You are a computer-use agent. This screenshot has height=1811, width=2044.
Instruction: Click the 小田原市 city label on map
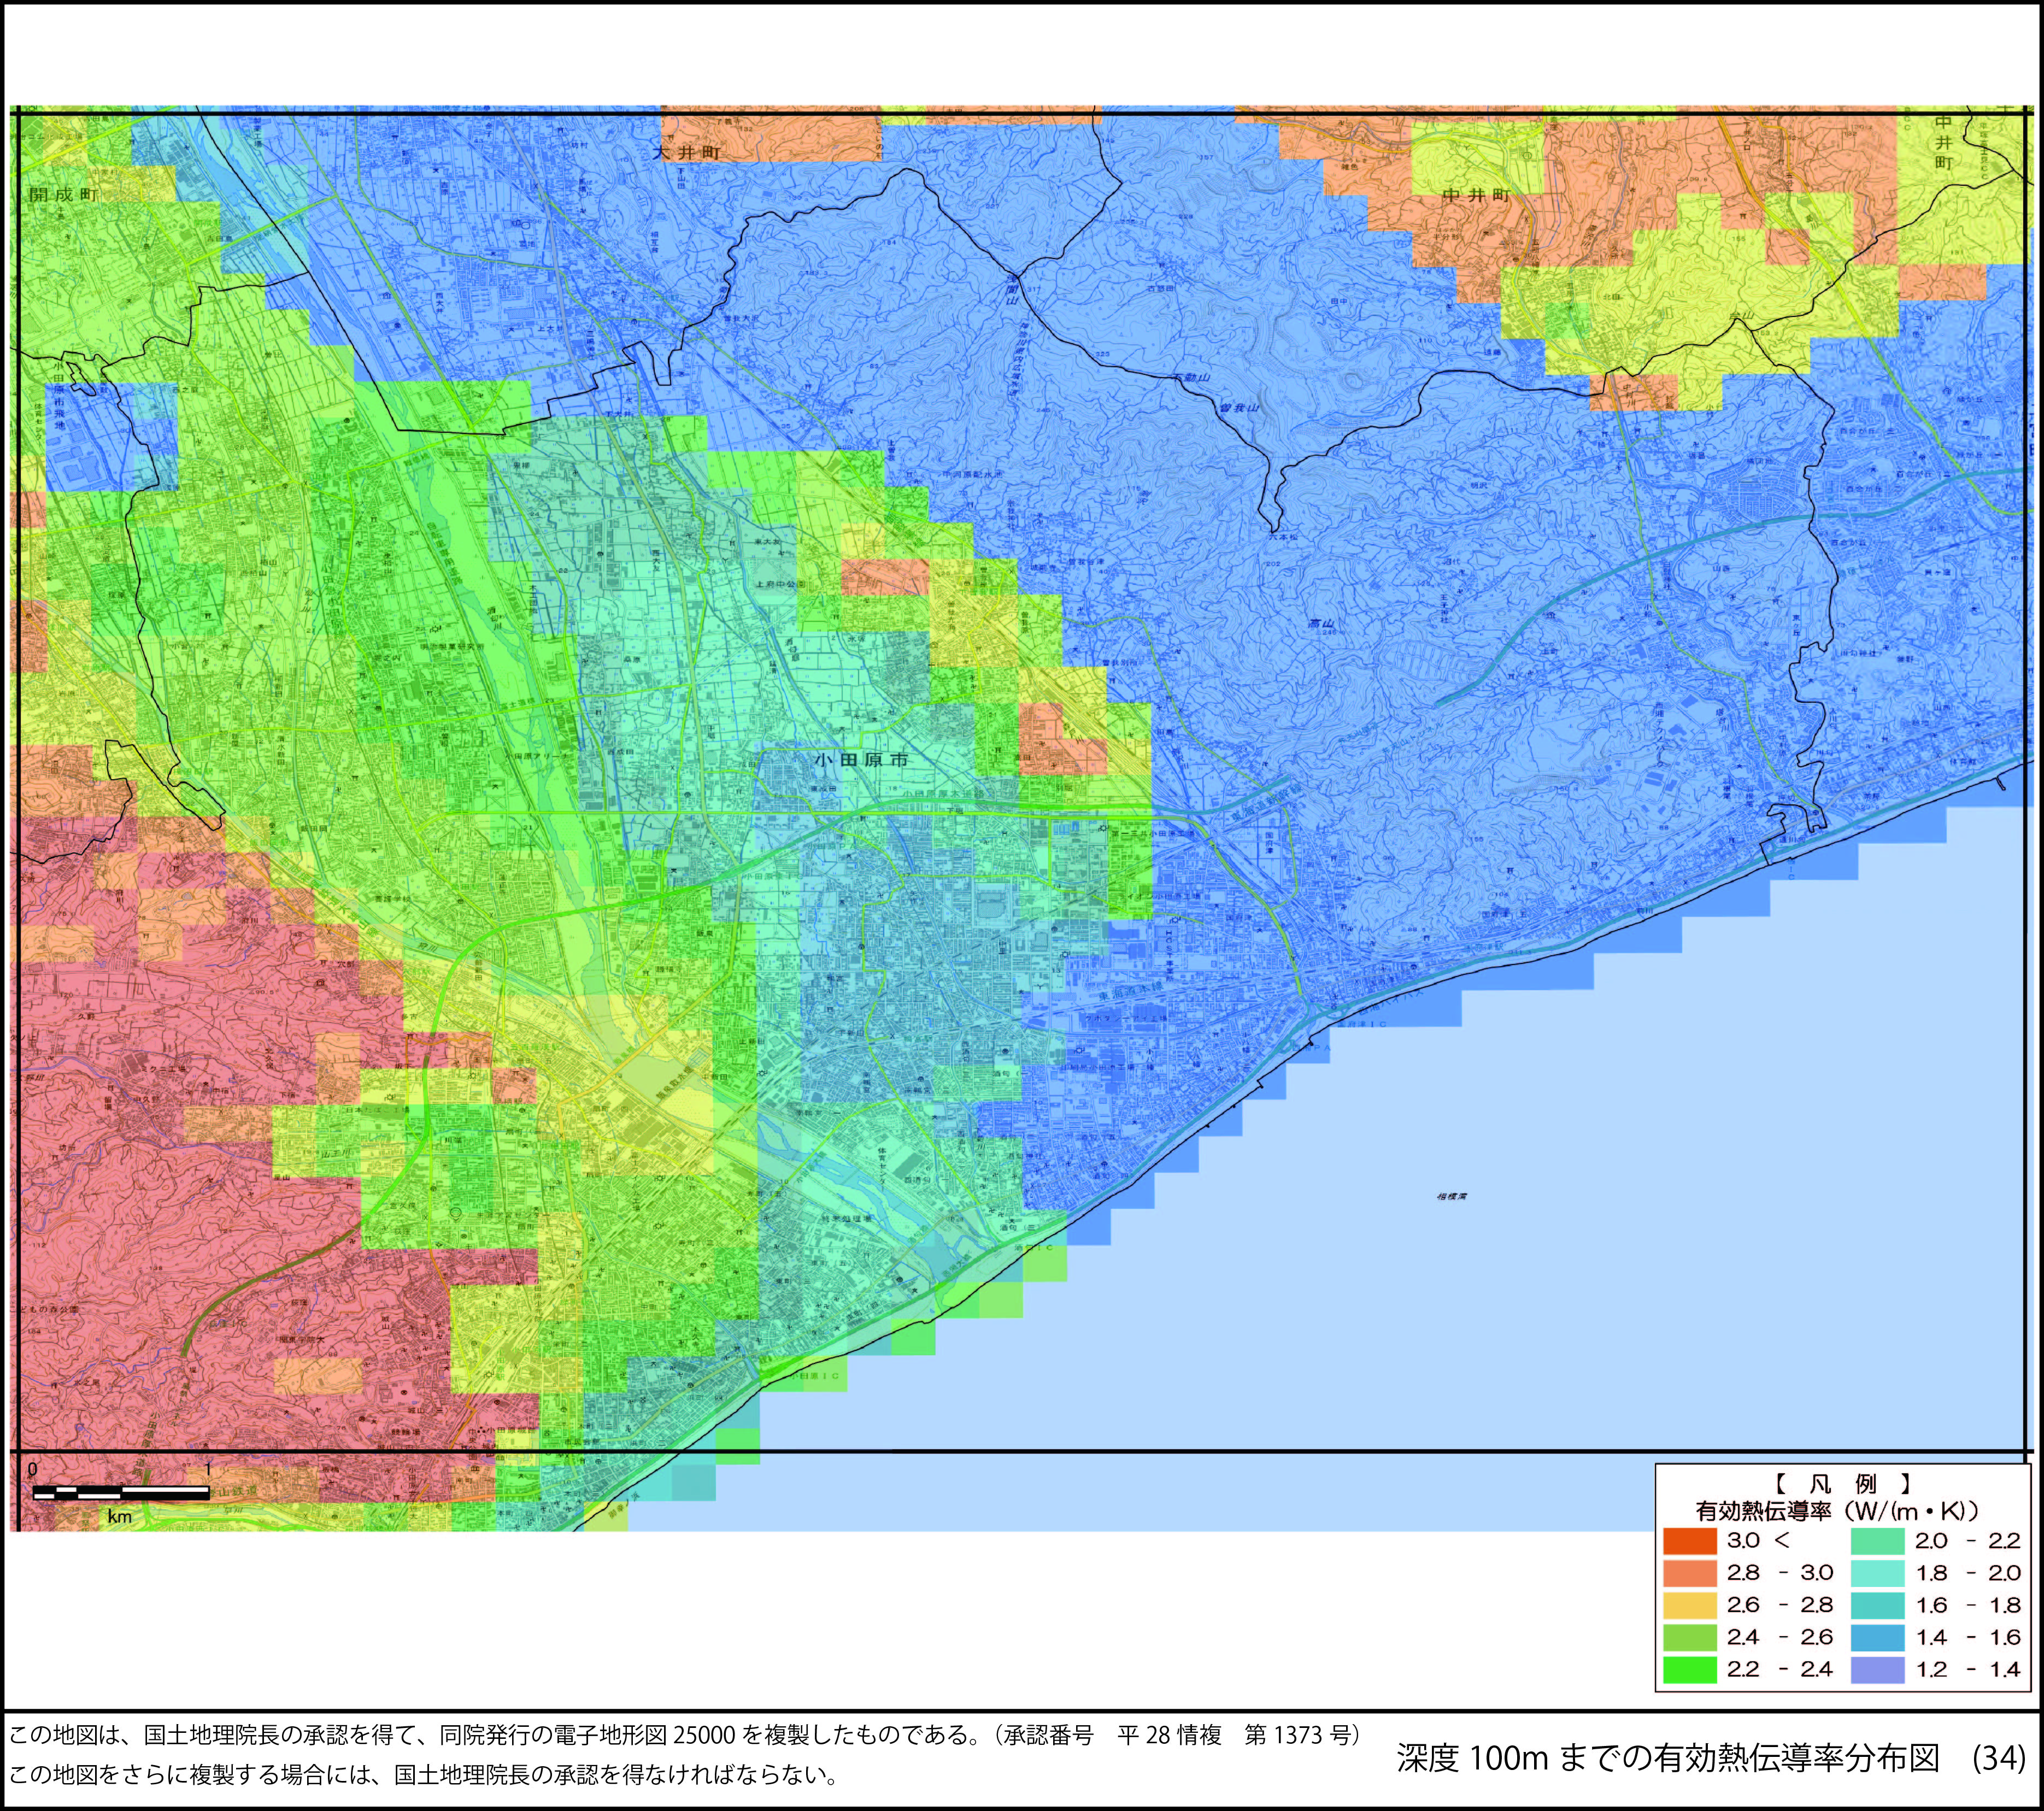coord(861,760)
